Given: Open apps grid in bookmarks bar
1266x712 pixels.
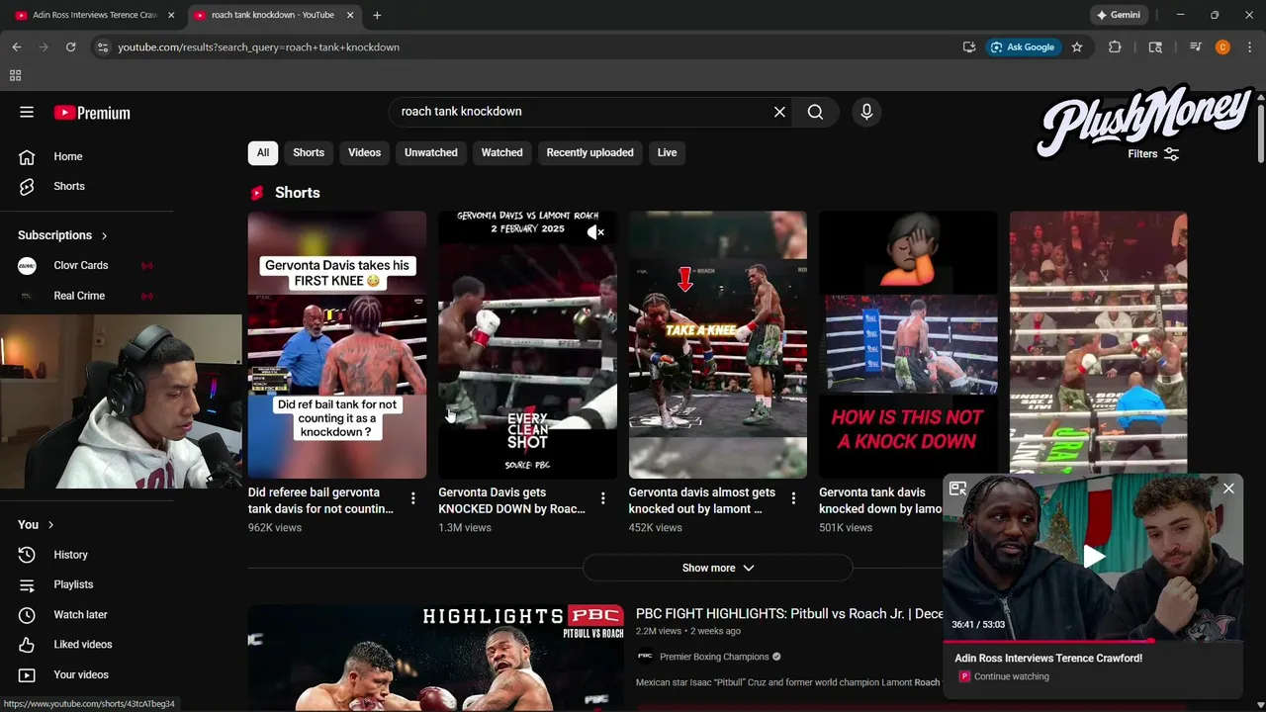Looking at the screenshot, I should pyautogui.click(x=15, y=75).
